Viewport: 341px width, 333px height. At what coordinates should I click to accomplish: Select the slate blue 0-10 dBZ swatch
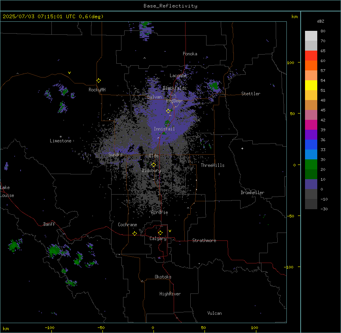pos(311,184)
